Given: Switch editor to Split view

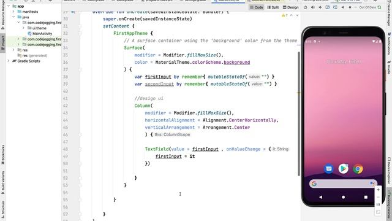Looking at the screenshot, I should 273,7.
